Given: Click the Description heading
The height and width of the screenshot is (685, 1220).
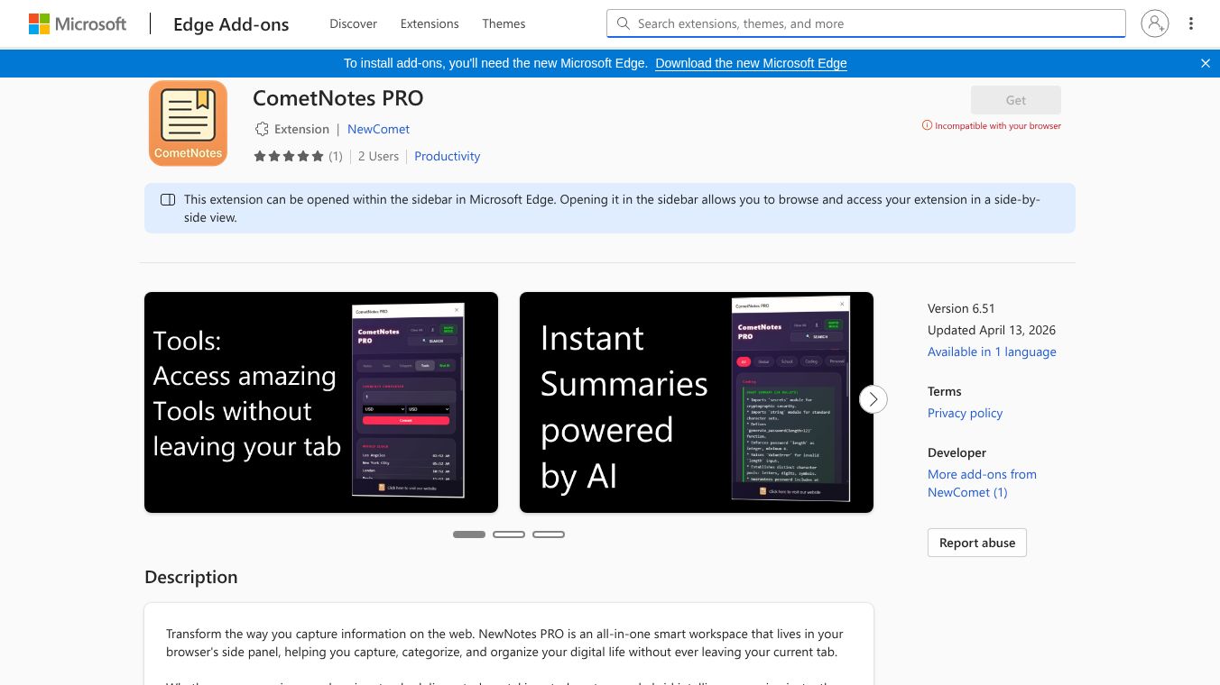Looking at the screenshot, I should 191,577.
